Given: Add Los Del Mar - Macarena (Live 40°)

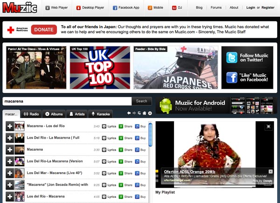Looking at the screenshot, I should click(10, 173).
